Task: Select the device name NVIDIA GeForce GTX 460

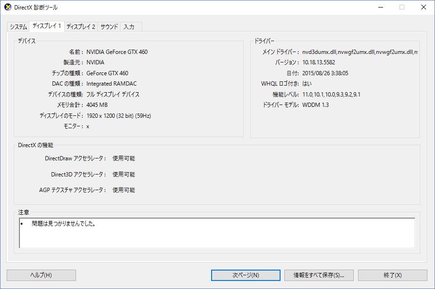Action: 117,52
